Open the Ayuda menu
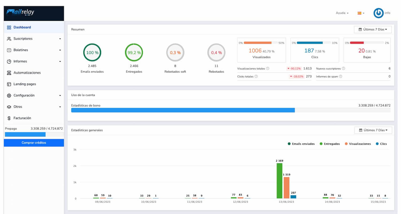The image size is (401, 214). (342, 13)
